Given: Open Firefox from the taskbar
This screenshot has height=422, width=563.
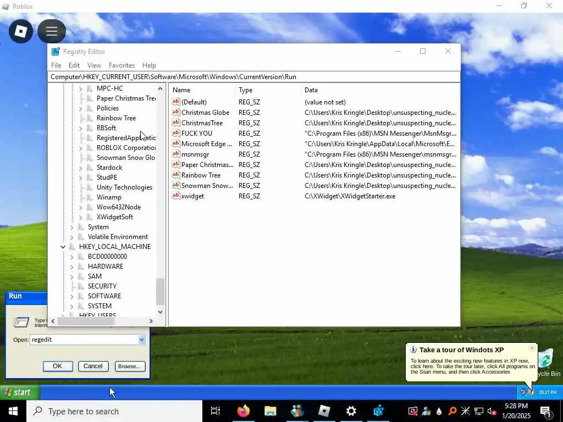Looking at the screenshot, I should [x=244, y=411].
